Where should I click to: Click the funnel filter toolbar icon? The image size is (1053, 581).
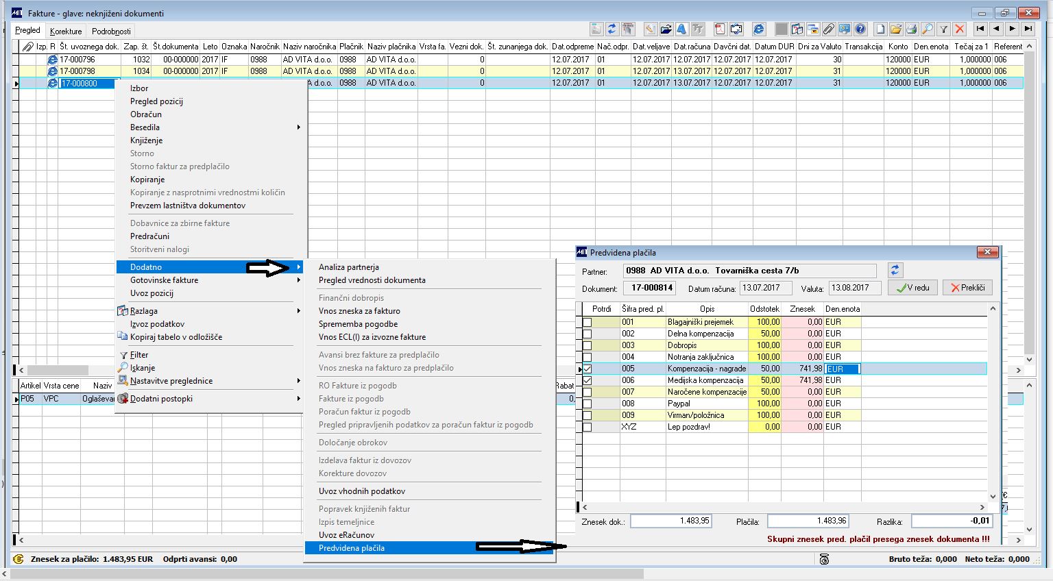click(943, 29)
